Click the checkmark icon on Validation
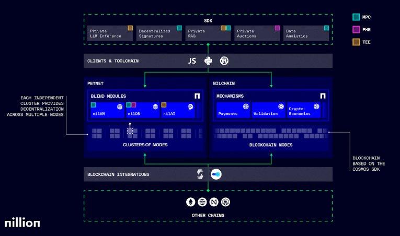Image resolution: width=400 pixels, height=236 pixels. [281, 107]
